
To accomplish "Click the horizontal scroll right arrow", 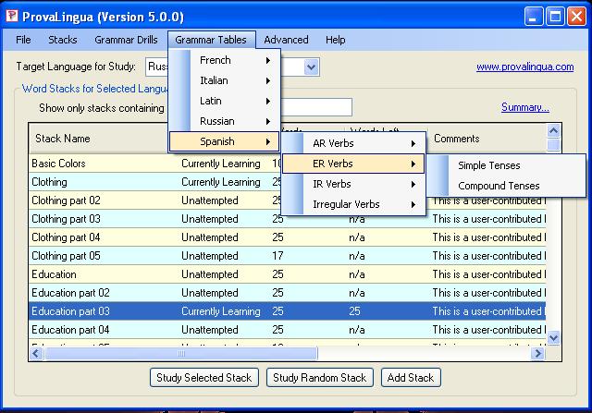I will 537,354.
